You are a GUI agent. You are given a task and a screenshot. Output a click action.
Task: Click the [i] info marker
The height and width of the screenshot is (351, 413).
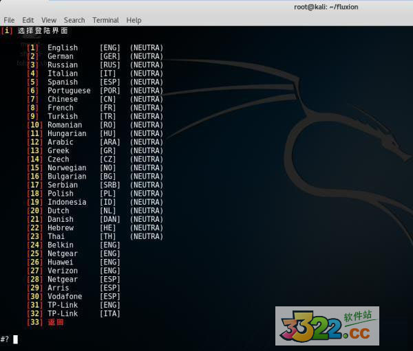pos(7,30)
